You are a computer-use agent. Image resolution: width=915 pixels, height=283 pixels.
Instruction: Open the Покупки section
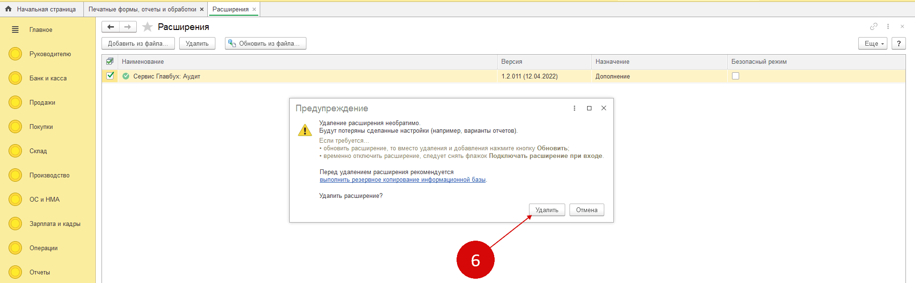pyautogui.click(x=41, y=127)
